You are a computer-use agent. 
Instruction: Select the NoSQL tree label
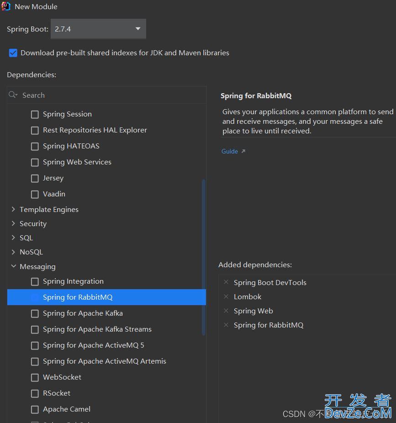[x=32, y=252]
